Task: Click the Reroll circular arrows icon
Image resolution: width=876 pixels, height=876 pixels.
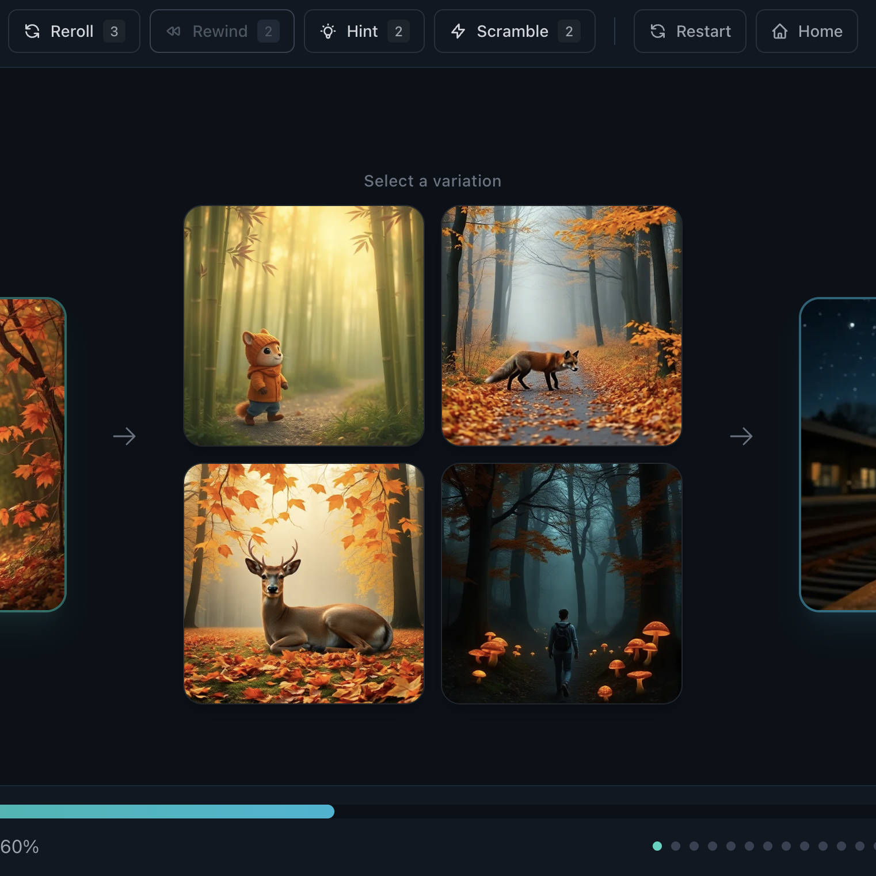Action: [32, 31]
